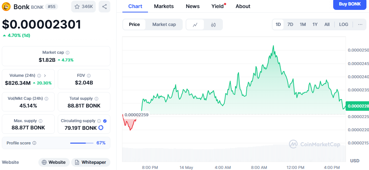Switch to candlestick chart view icon

tap(213, 24)
